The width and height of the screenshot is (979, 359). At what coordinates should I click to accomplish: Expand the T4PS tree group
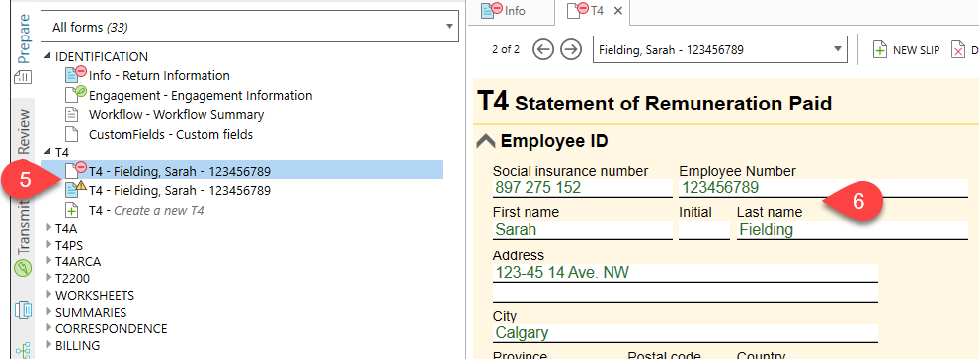coord(49,245)
